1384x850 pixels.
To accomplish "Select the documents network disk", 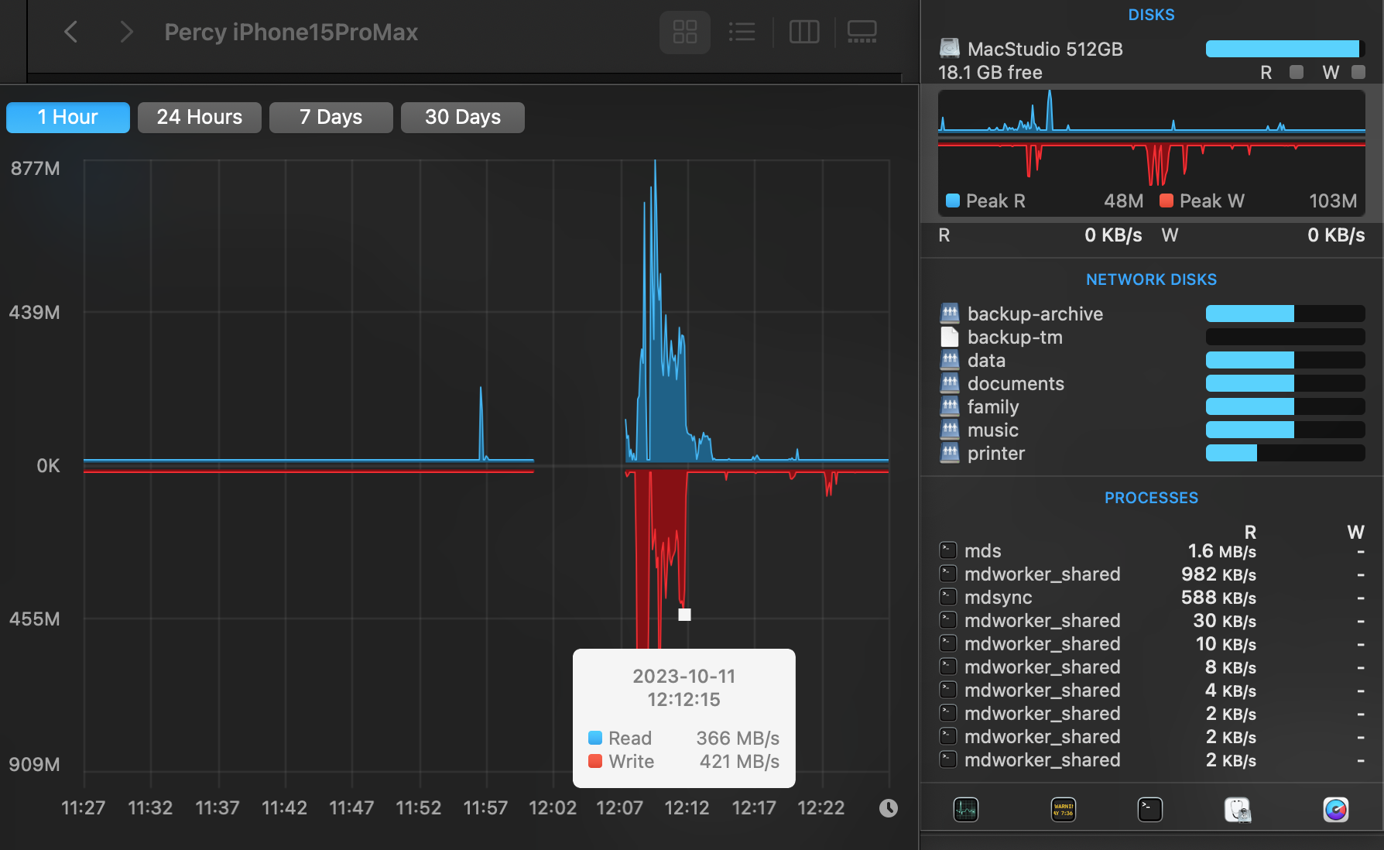I will point(1152,383).
